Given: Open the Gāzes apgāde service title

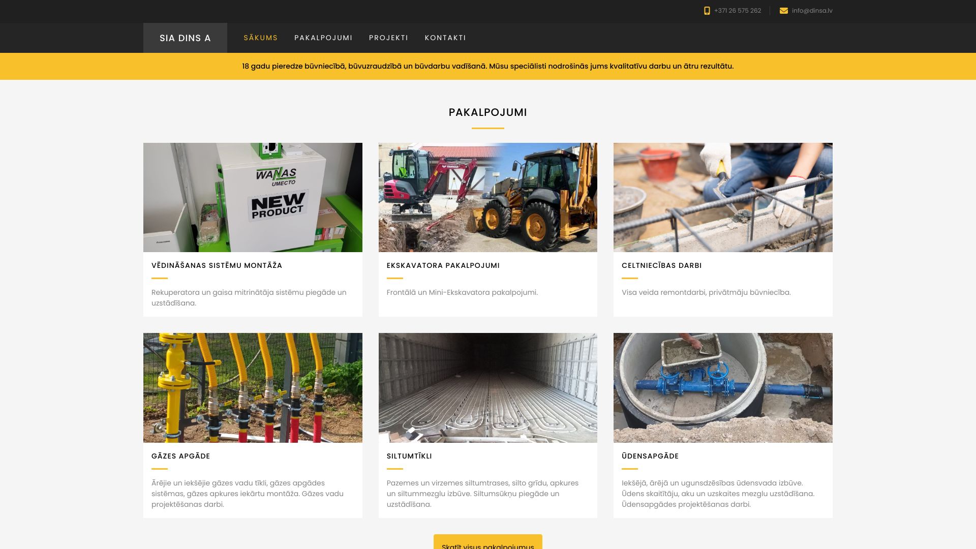Looking at the screenshot, I should [180, 456].
